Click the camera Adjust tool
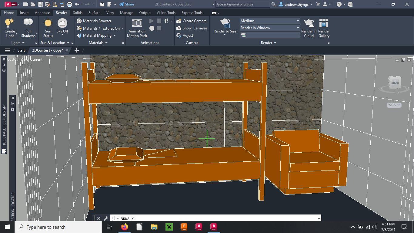 coord(185,35)
